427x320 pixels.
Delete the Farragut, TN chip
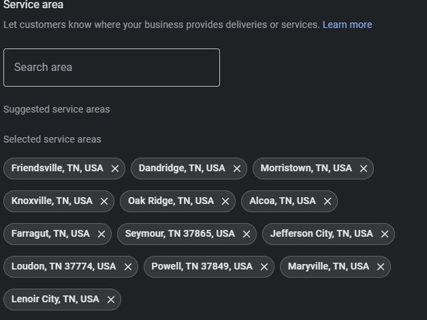pyautogui.click(x=101, y=234)
